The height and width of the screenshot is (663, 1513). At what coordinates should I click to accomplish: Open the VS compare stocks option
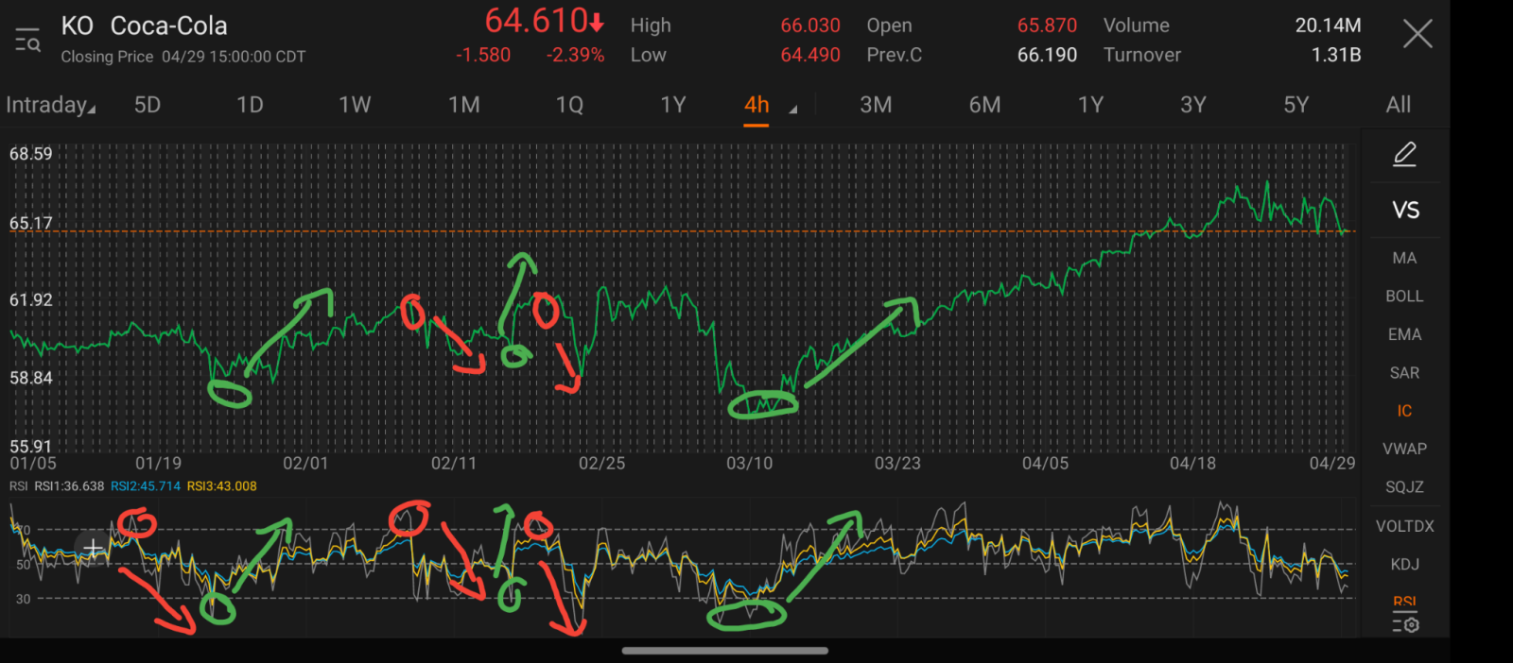[1405, 210]
